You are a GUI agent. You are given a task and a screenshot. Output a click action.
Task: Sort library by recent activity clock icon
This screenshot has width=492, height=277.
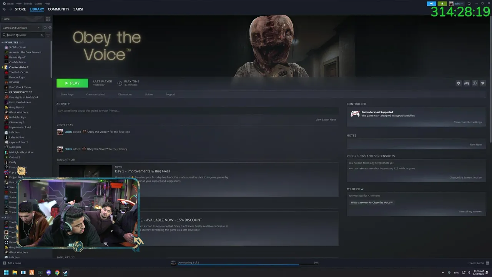click(x=45, y=28)
